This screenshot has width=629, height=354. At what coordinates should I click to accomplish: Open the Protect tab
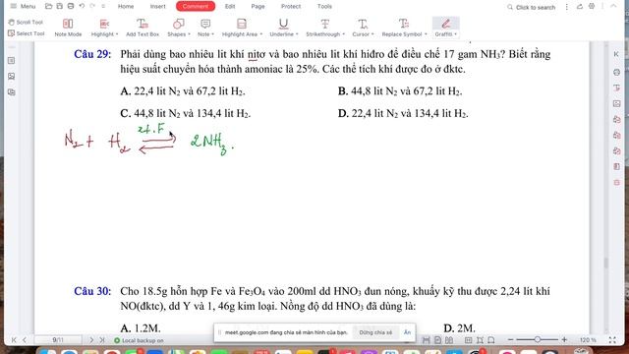pyautogui.click(x=291, y=7)
